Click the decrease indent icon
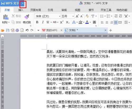This screenshot has height=109, width=132. (x=116, y=16)
